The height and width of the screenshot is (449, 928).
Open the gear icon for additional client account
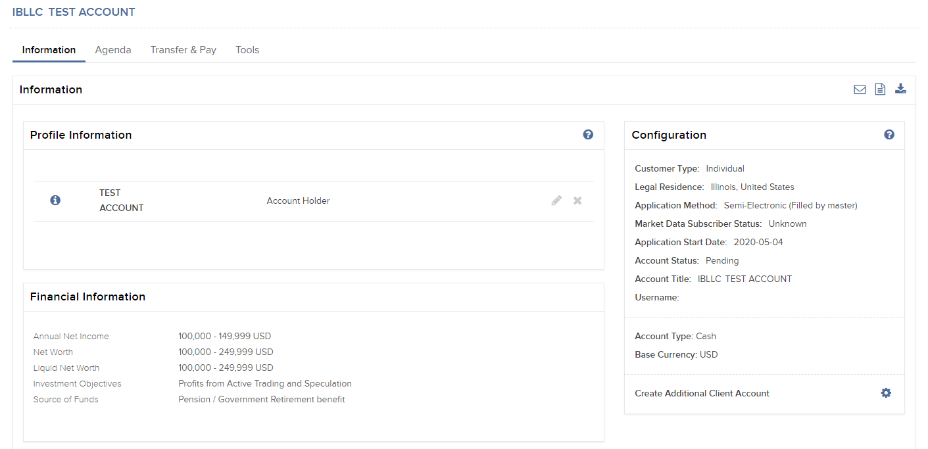[x=886, y=392]
